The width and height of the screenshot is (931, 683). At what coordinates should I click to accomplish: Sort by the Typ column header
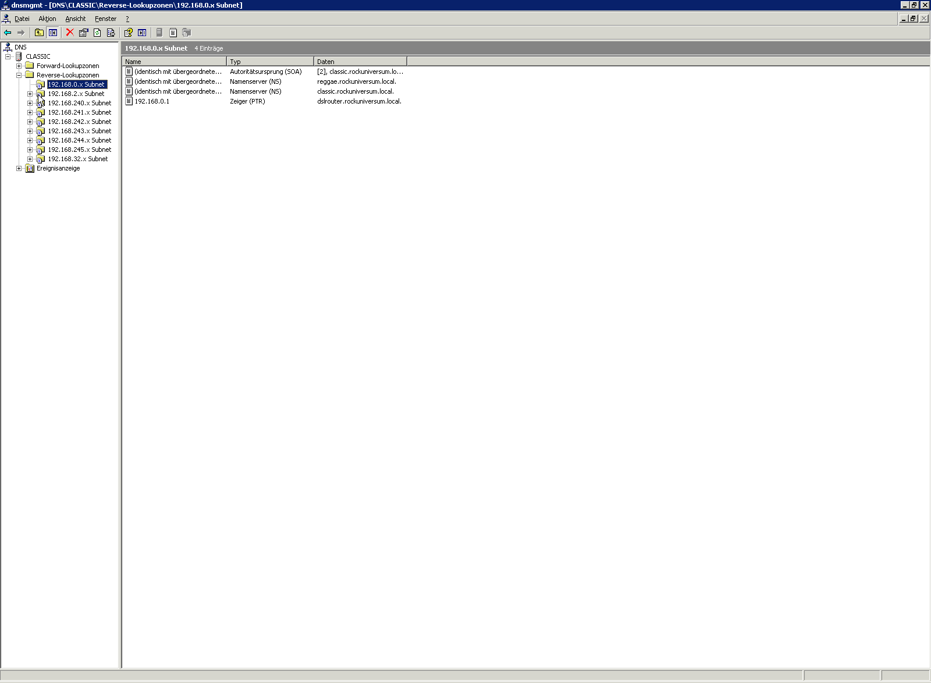[x=270, y=61]
